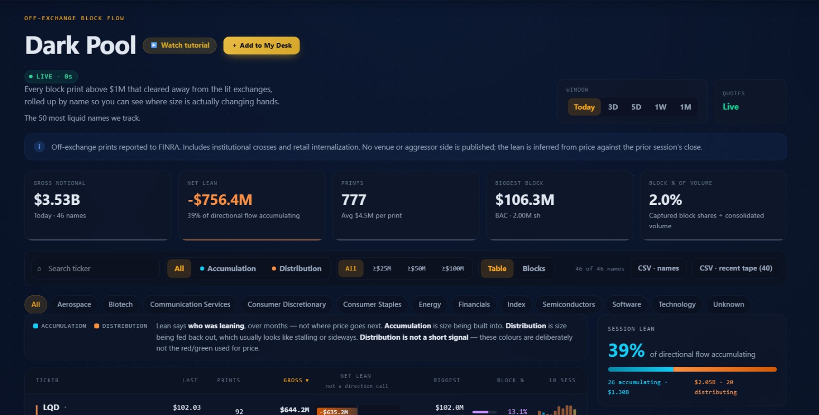Screen dimensions: 819x415
Task: Click Add to My Desk
Action: (261, 46)
